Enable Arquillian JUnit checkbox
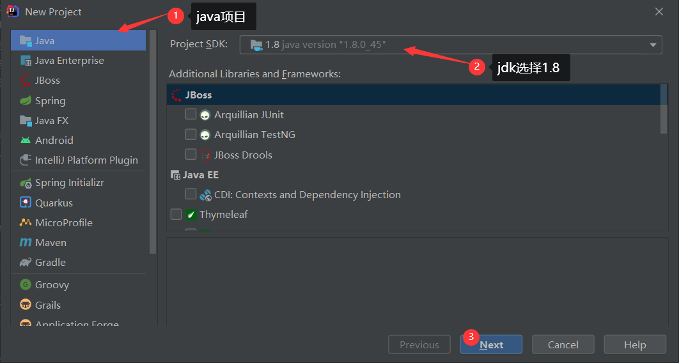This screenshot has height=363, width=679. [x=191, y=114]
